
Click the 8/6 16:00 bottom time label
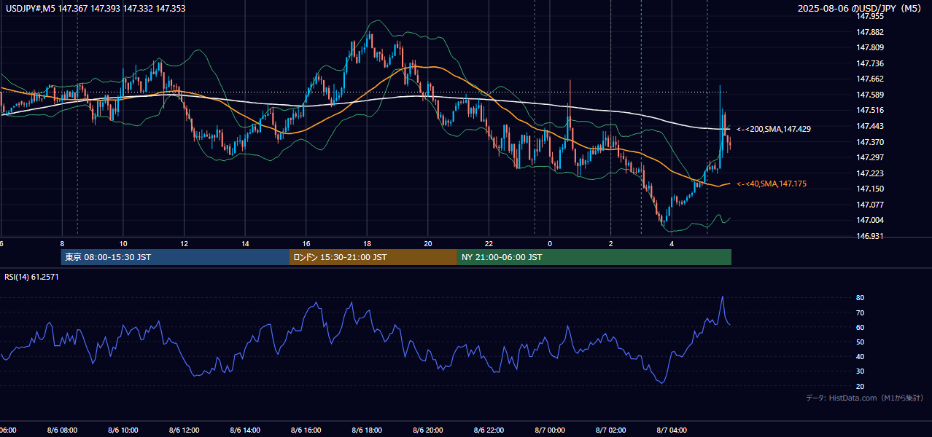(x=306, y=430)
